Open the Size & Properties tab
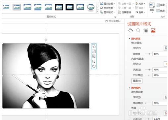 pyautogui.click(x=146, y=30)
